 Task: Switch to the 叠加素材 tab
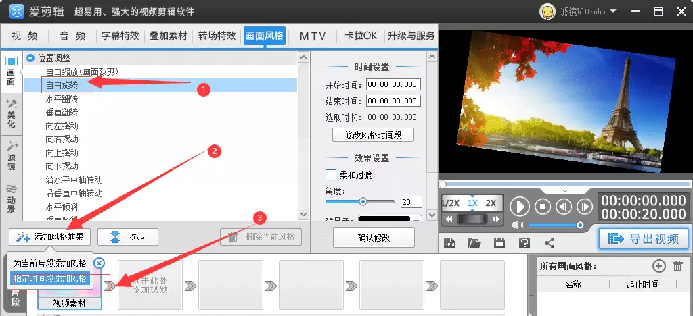169,36
